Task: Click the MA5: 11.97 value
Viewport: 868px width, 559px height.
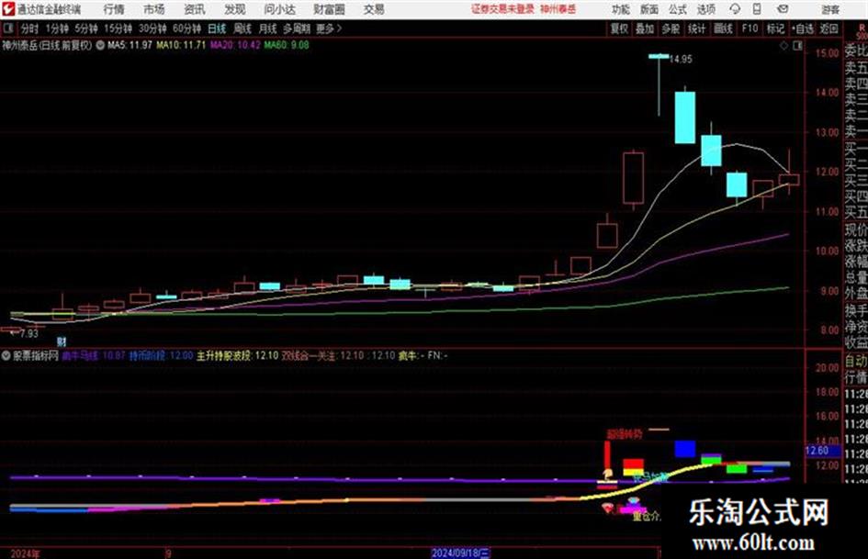Action: 130,45
